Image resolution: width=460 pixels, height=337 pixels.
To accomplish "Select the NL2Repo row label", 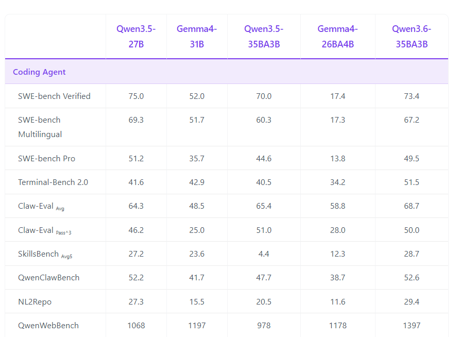I will click(35, 302).
